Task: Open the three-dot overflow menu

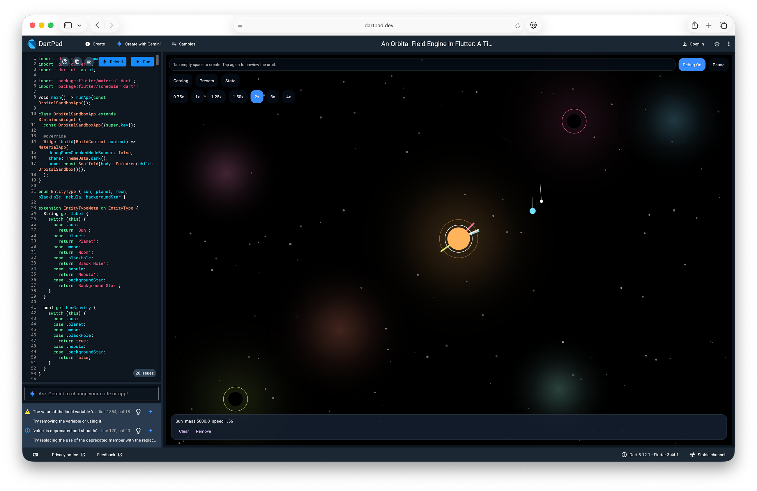Action: coord(729,44)
